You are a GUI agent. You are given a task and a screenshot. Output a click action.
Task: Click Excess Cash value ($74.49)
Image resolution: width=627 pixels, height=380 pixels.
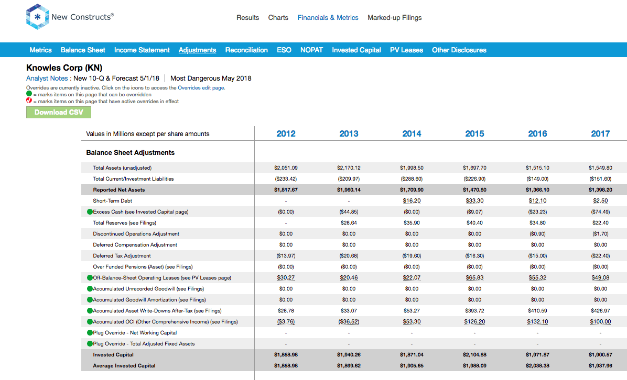click(600, 211)
